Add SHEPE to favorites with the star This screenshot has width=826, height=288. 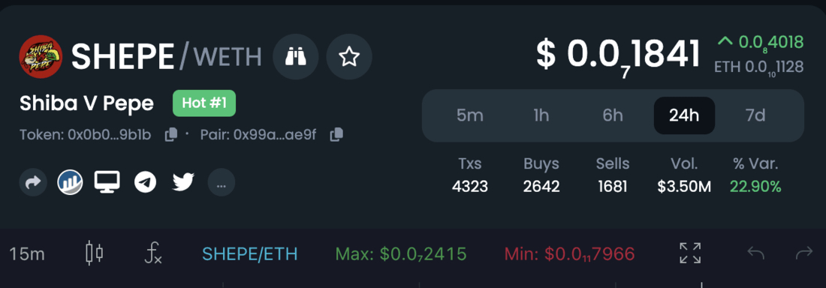[348, 56]
